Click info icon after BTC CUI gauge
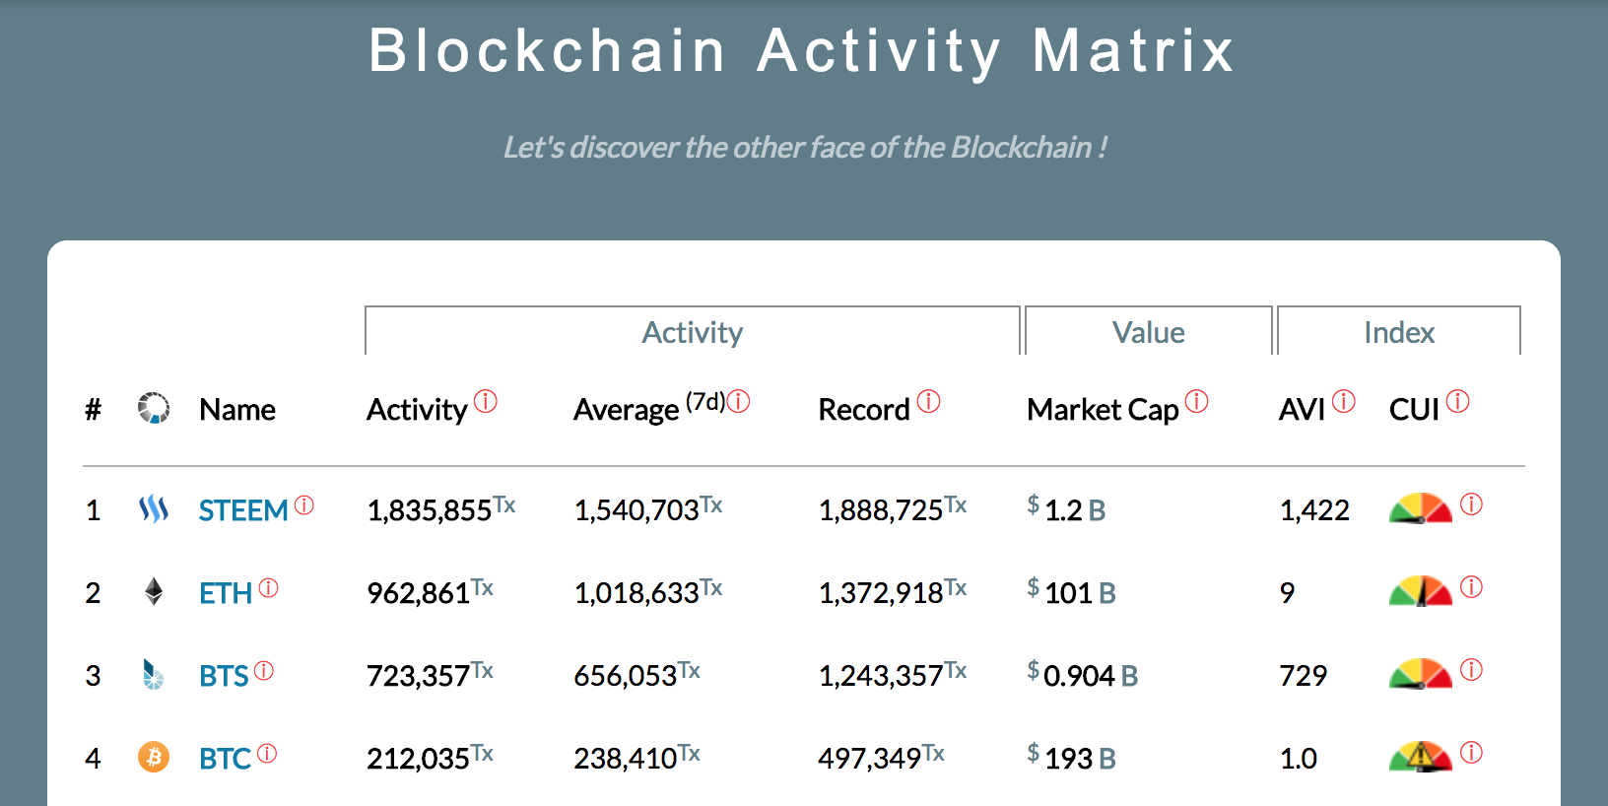This screenshot has width=1608, height=806. click(1471, 753)
